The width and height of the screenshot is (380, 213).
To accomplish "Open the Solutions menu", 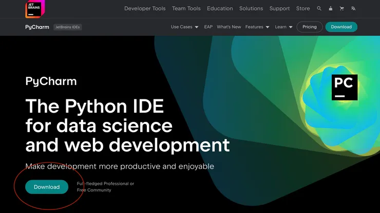I will pyautogui.click(x=251, y=9).
